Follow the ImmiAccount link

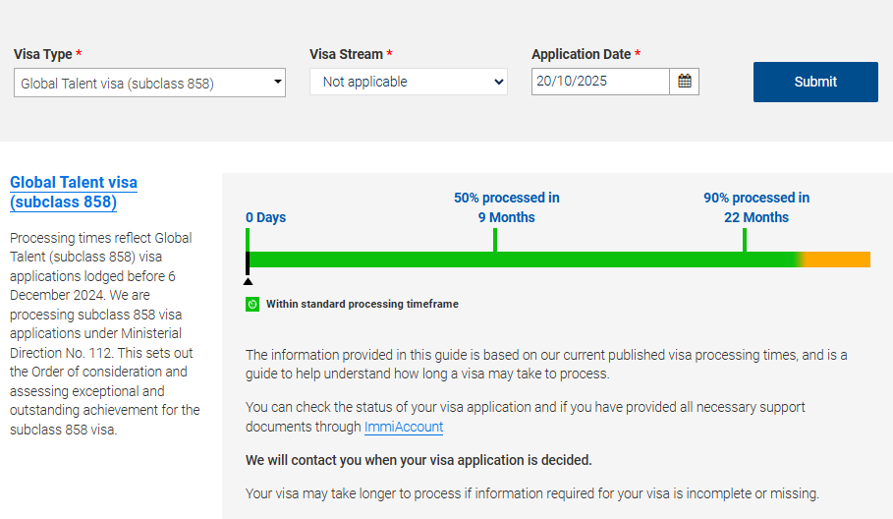[x=404, y=427]
